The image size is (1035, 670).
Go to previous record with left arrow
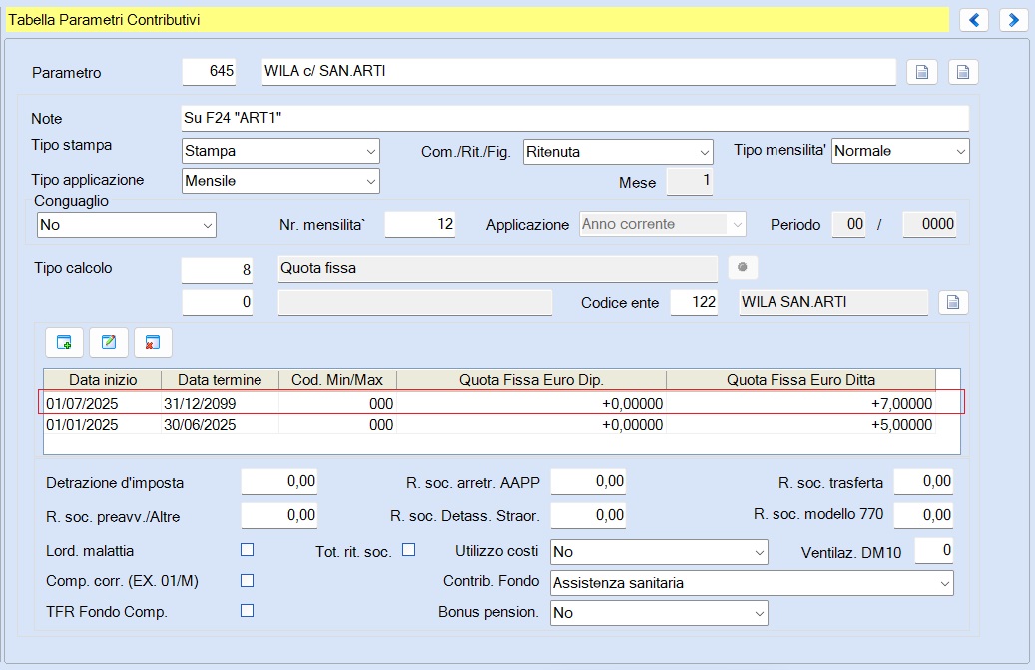point(974,20)
